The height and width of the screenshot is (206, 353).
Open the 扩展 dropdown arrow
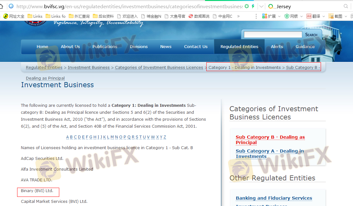pyautogui.click(x=279, y=16)
